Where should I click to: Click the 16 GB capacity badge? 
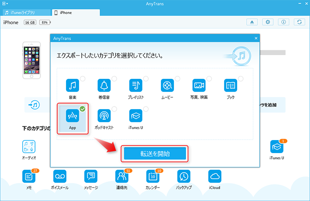click(x=30, y=22)
